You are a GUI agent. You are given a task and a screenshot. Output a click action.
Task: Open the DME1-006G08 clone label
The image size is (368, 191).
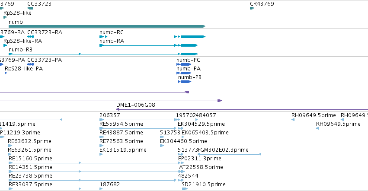coord(136,105)
